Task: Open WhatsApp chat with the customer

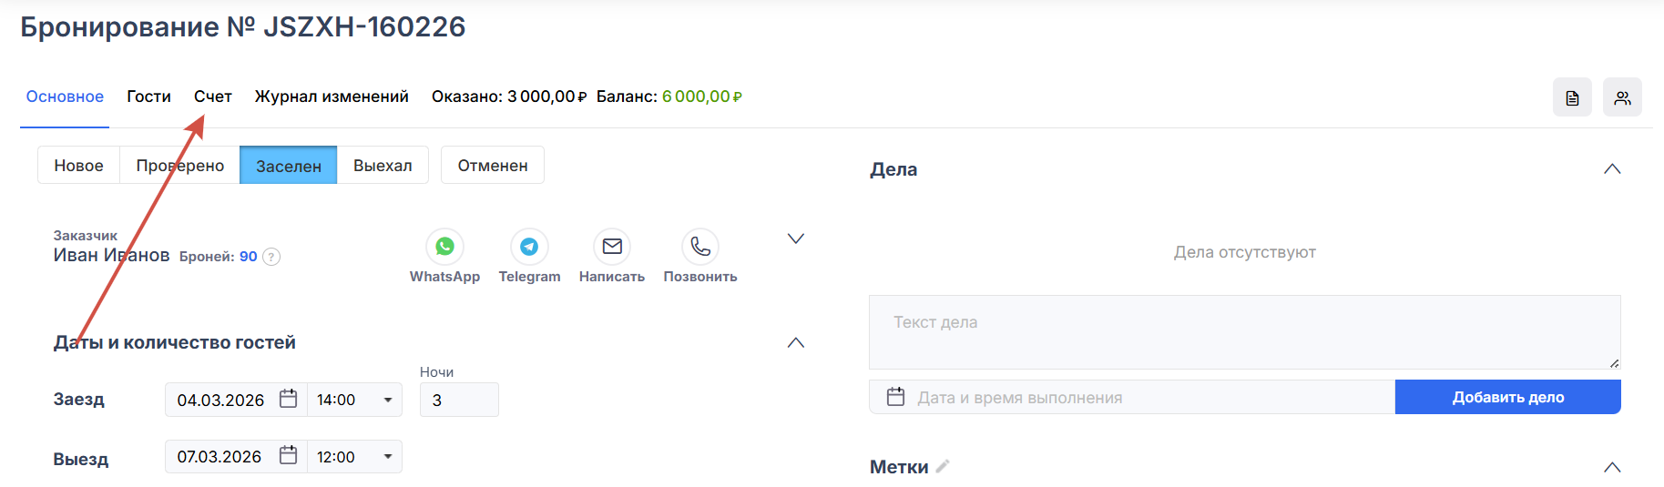Action: point(444,247)
